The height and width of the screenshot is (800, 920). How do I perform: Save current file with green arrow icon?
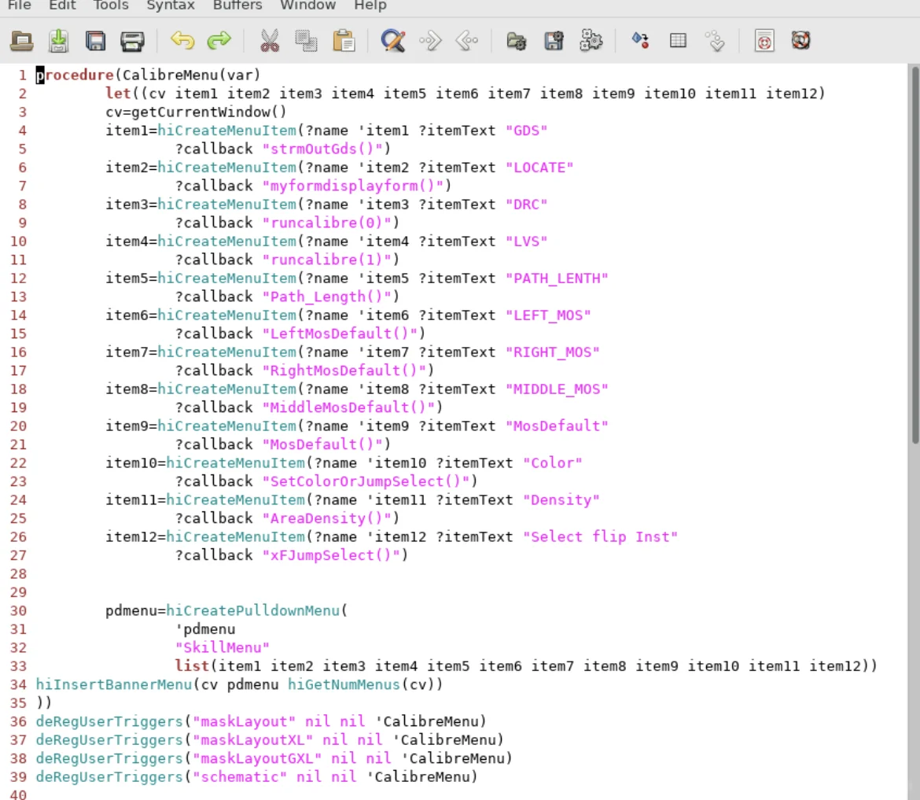click(x=58, y=41)
